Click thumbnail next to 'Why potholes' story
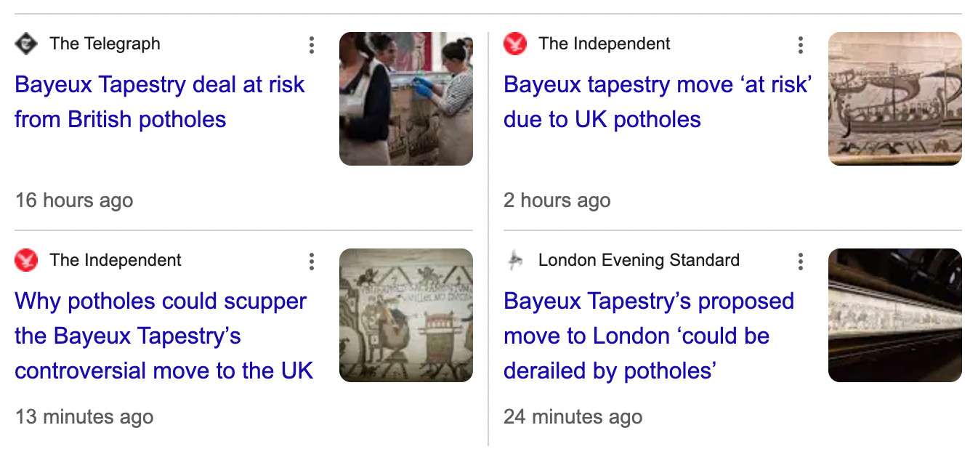Viewport: 978px width, 449px height. click(406, 315)
